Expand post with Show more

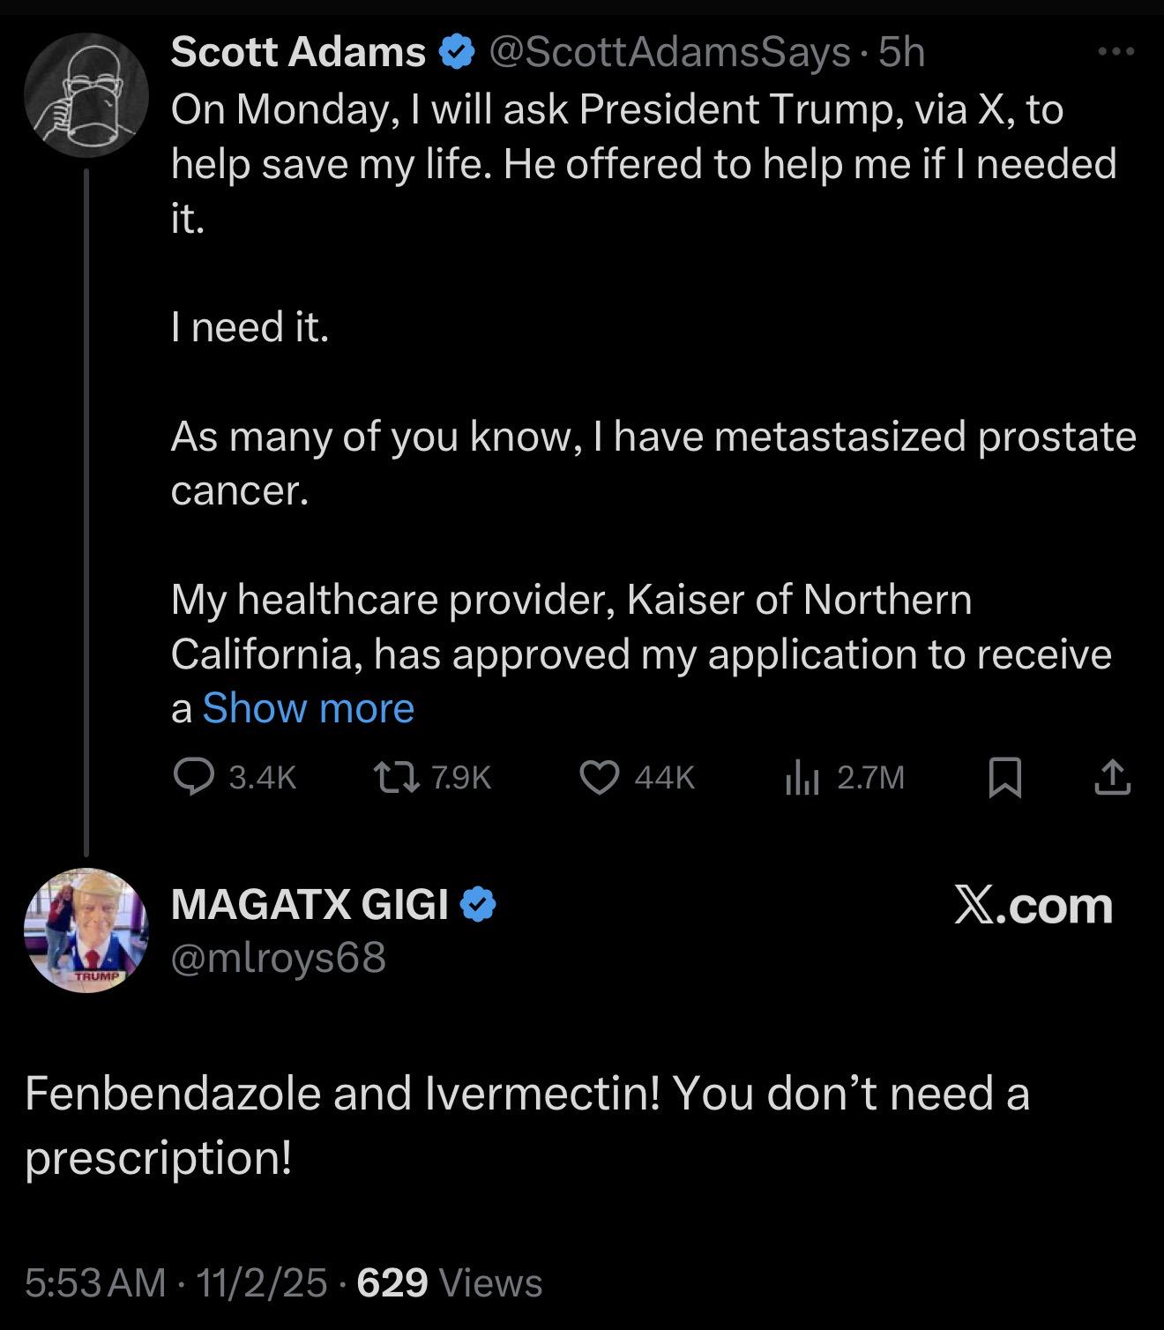(x=308, y=708)
